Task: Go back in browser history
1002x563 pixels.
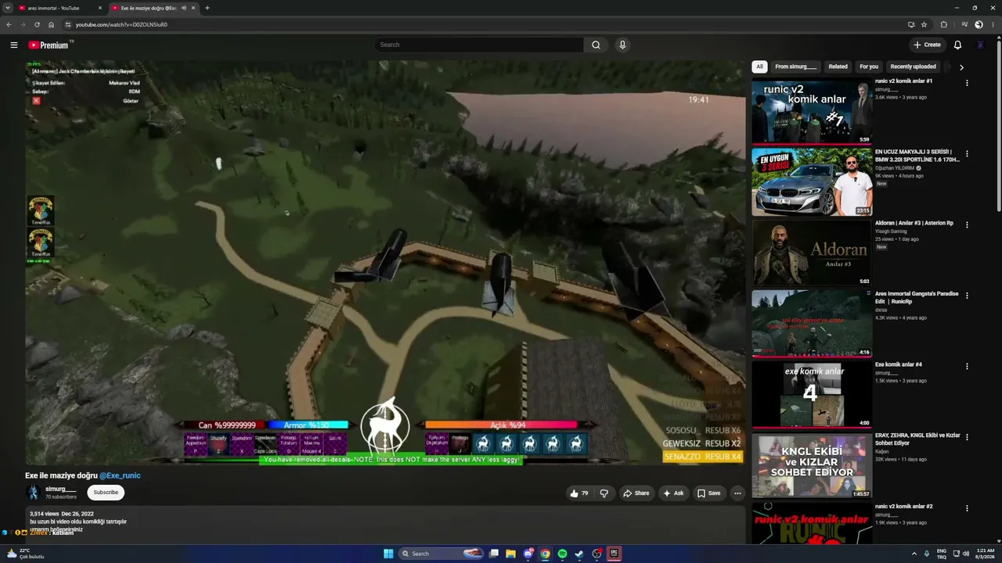Action: 9,24
